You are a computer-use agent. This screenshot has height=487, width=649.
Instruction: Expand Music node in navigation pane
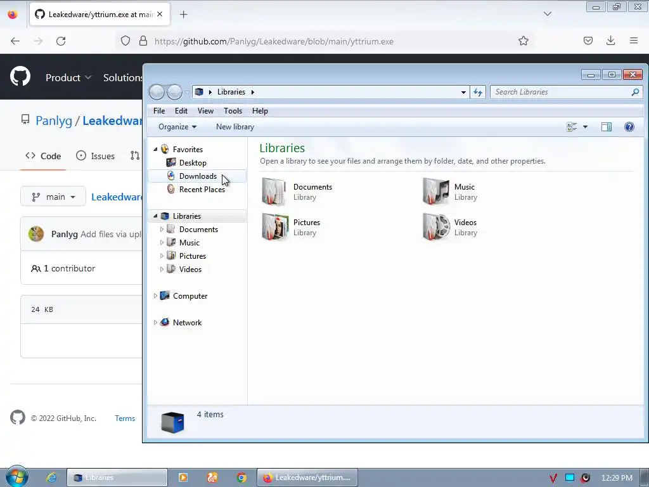162,242
